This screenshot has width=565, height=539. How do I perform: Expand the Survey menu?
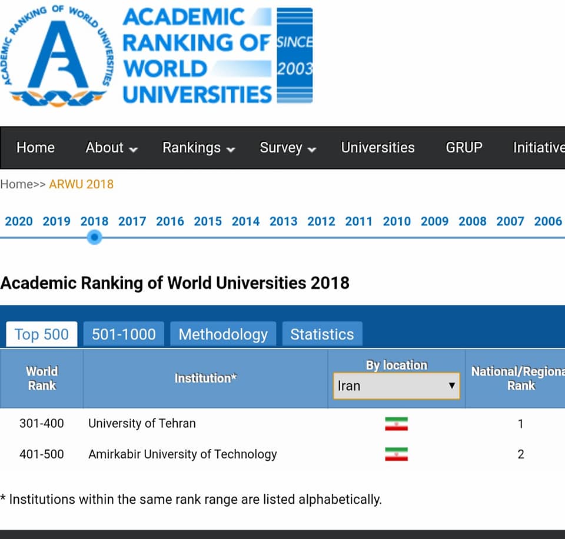[x=288, y=147]
